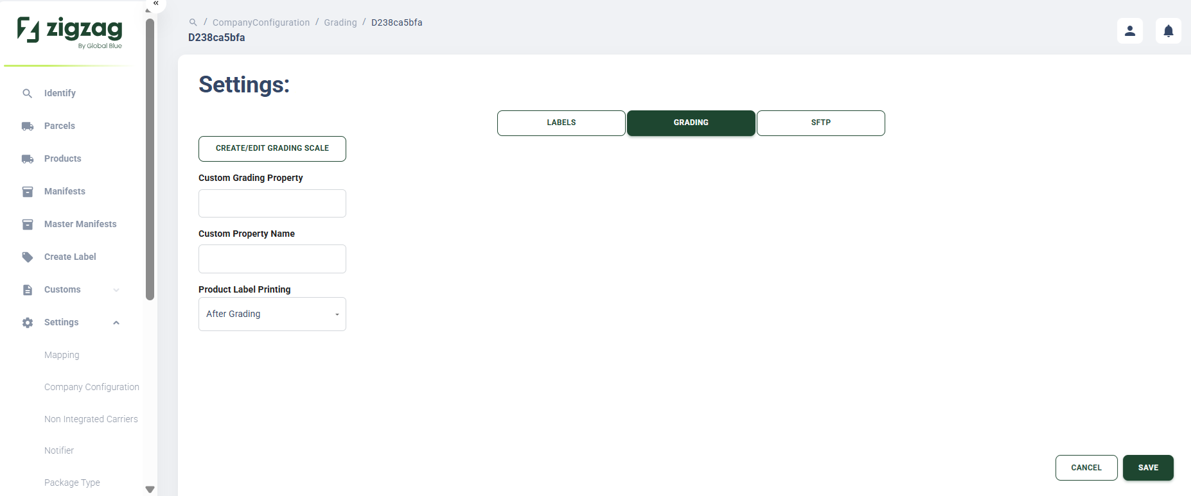Switch to the SFTP tab
The image size is (1191, 496).
[821, 123]
